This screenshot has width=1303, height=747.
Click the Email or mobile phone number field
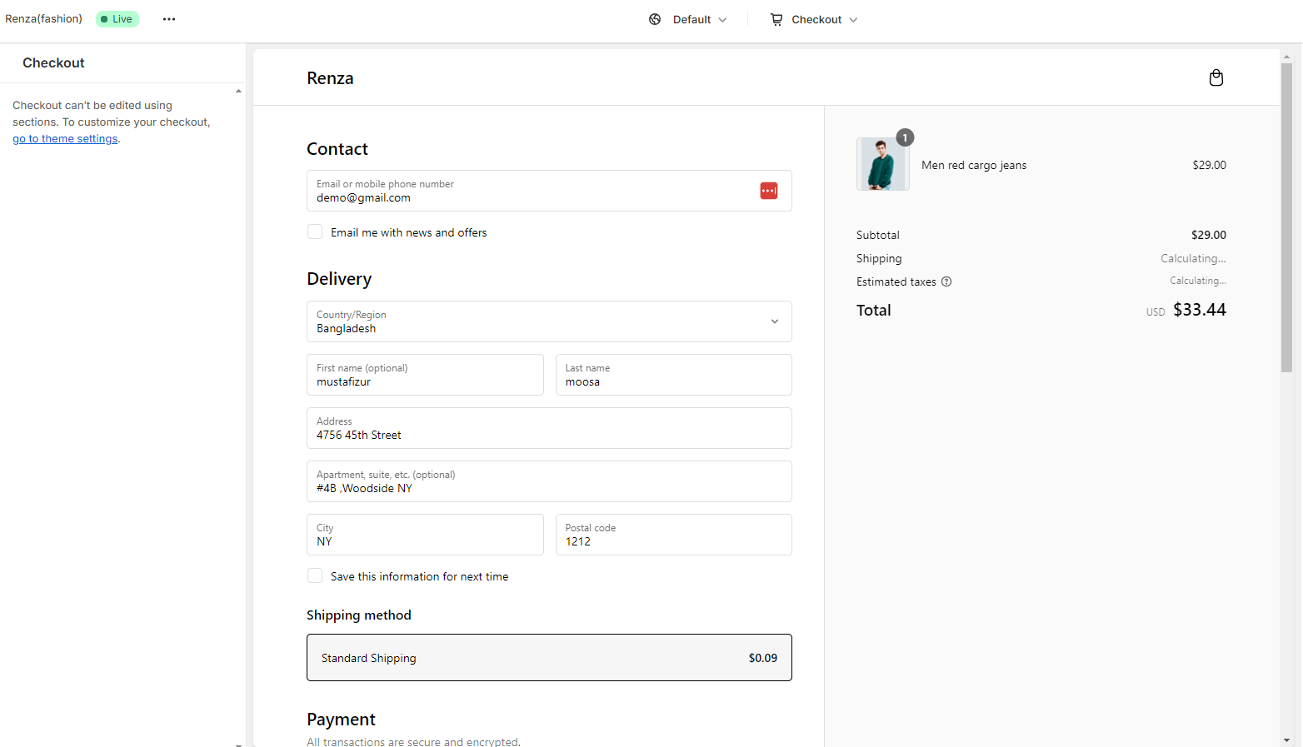[x=549, y=191]
